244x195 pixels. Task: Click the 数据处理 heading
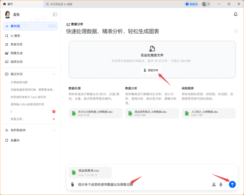click(x=74, y=89)
